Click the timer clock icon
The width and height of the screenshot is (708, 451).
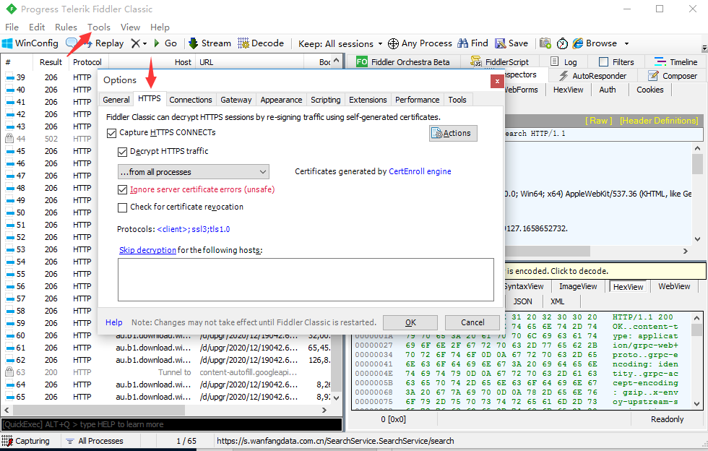pyautogui.click(x=562, y=43)
